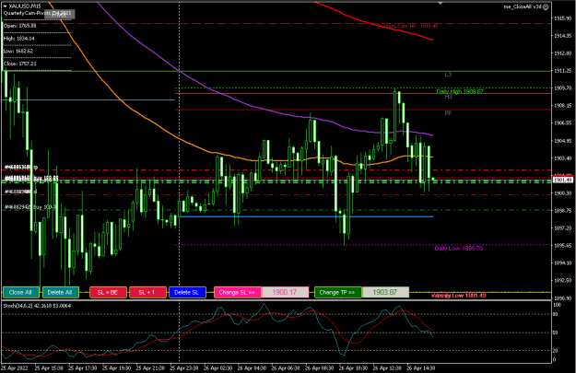Select the Low: 1682.62 text
This screenshot has height=373, width=576.
[x=18, y=51]
